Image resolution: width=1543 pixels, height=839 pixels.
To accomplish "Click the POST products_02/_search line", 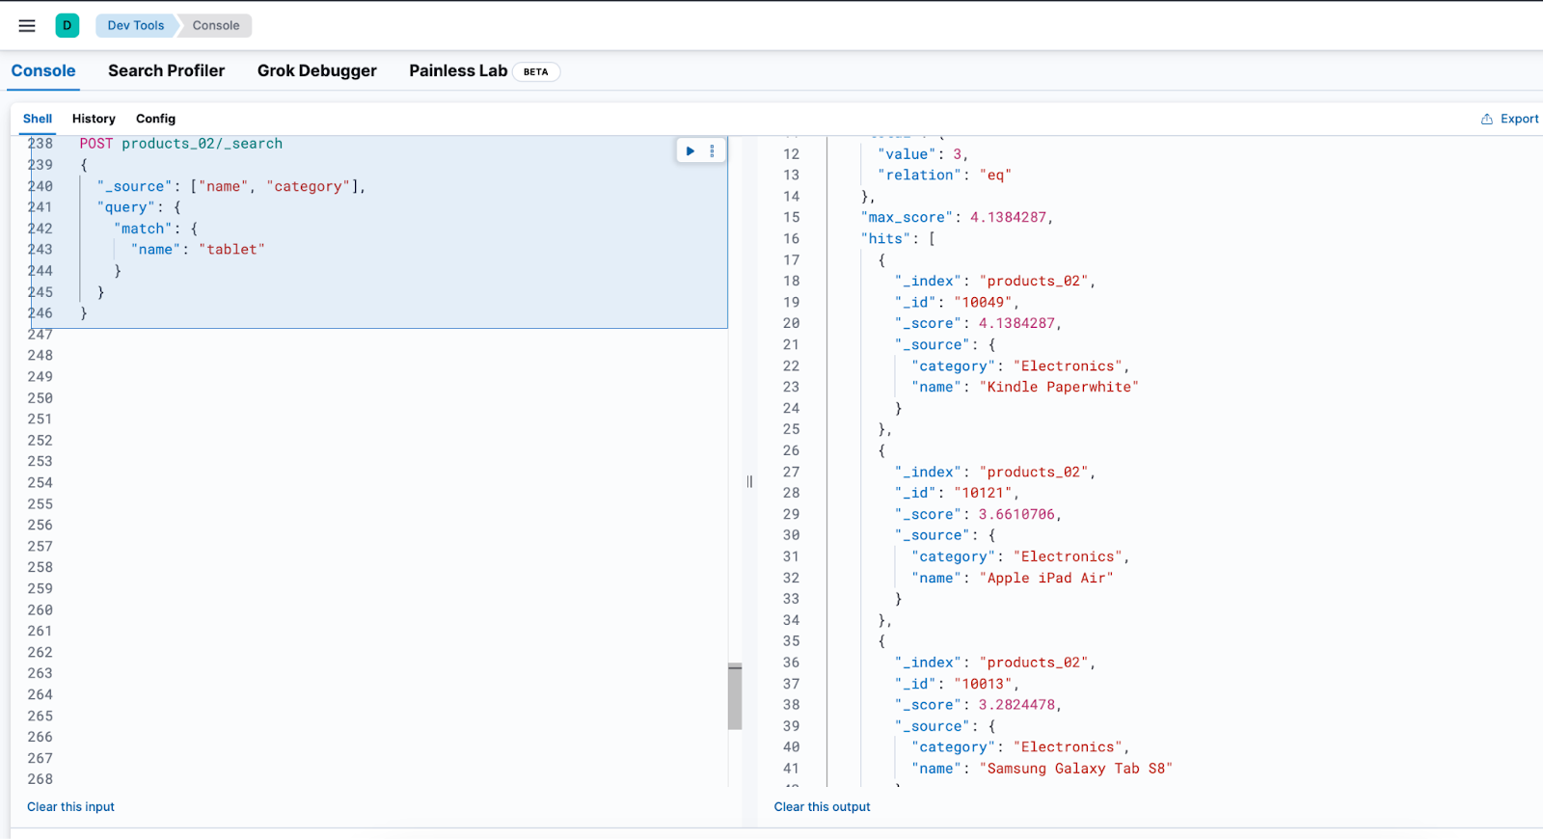I will pyautogui.click(x=181, y=144).
